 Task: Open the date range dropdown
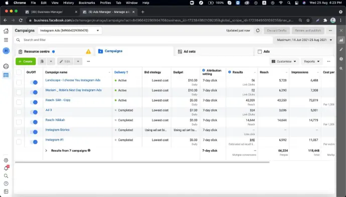point(304,40)
